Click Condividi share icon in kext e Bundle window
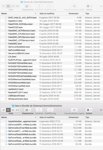 [x=39, y=110]
